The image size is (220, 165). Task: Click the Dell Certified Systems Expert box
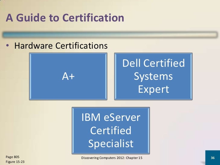pos(153,76)
